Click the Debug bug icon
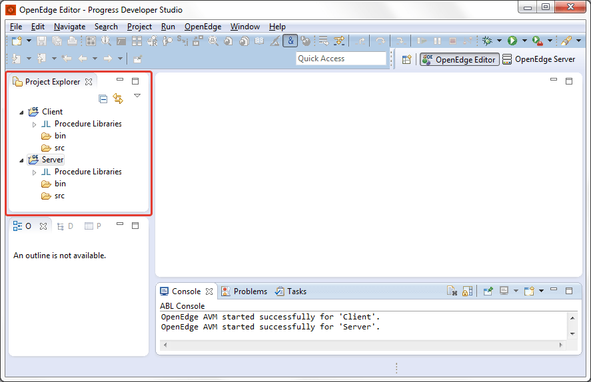 (x=487, y=41)
